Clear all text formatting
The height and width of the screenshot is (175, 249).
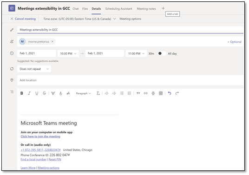[x=98, y=93]
